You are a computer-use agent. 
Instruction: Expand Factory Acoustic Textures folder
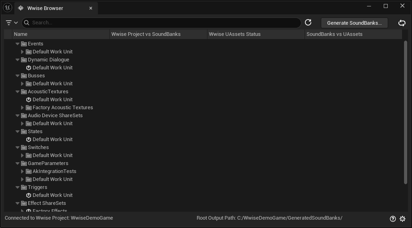(22, 108)
